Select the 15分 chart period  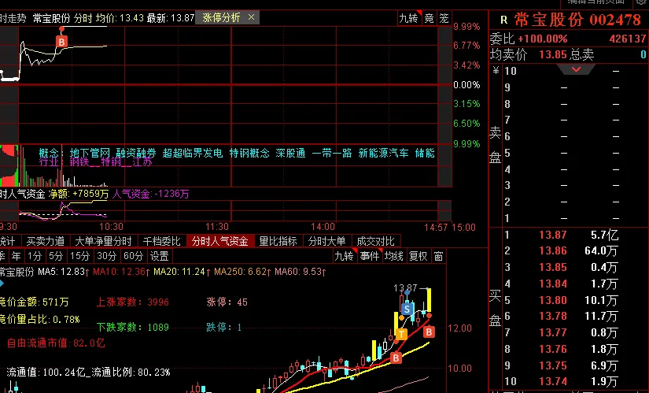click(80, 256)
